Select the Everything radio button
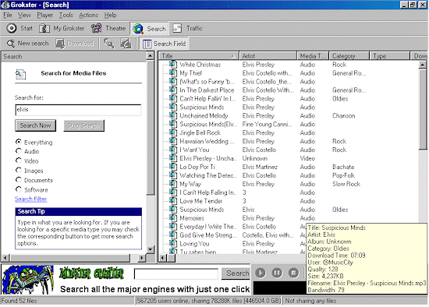This screenshot has width=429, height=307. (x=19, y=142)
